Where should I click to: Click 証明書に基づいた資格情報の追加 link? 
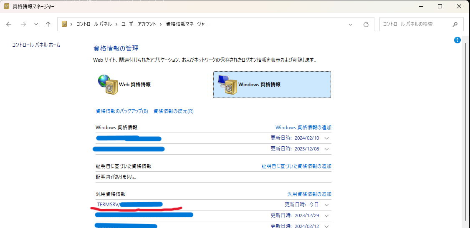point(296,166)
